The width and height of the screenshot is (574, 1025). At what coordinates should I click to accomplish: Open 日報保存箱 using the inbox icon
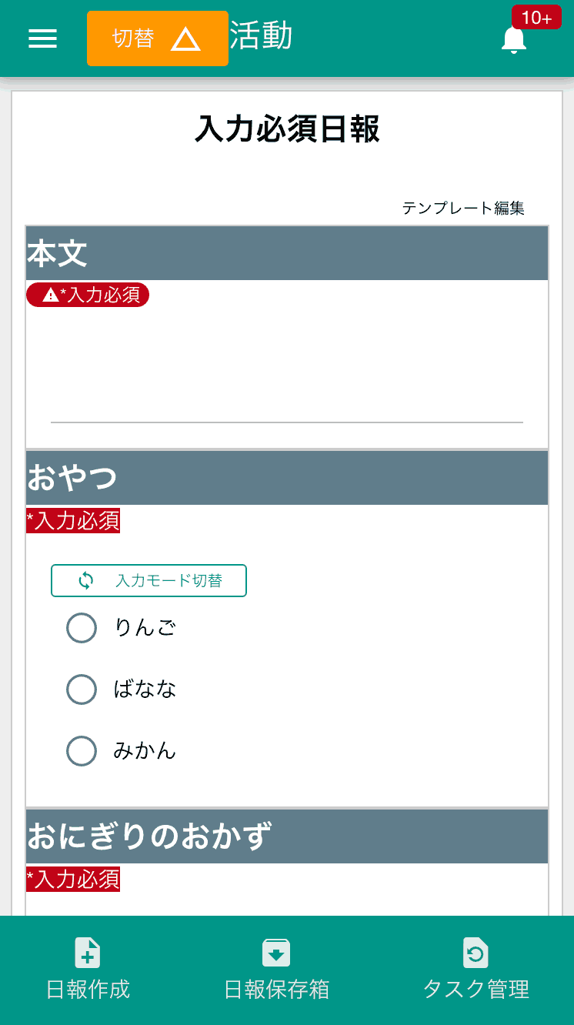coord(275,953)
